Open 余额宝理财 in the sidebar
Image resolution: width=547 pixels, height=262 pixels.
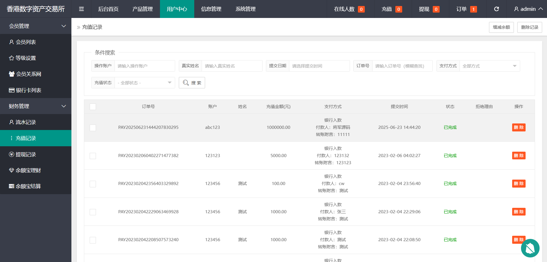pos(36,170)
